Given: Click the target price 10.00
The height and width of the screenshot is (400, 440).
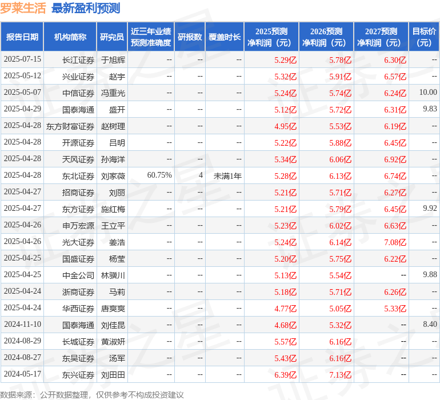Looking at the screenshot, I should pyautogui.click(x=428, y=93).
